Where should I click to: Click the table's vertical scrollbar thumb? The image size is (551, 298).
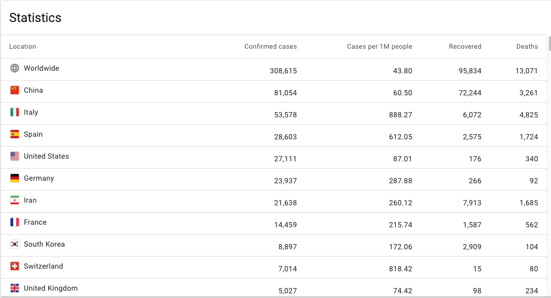(549, 44)
